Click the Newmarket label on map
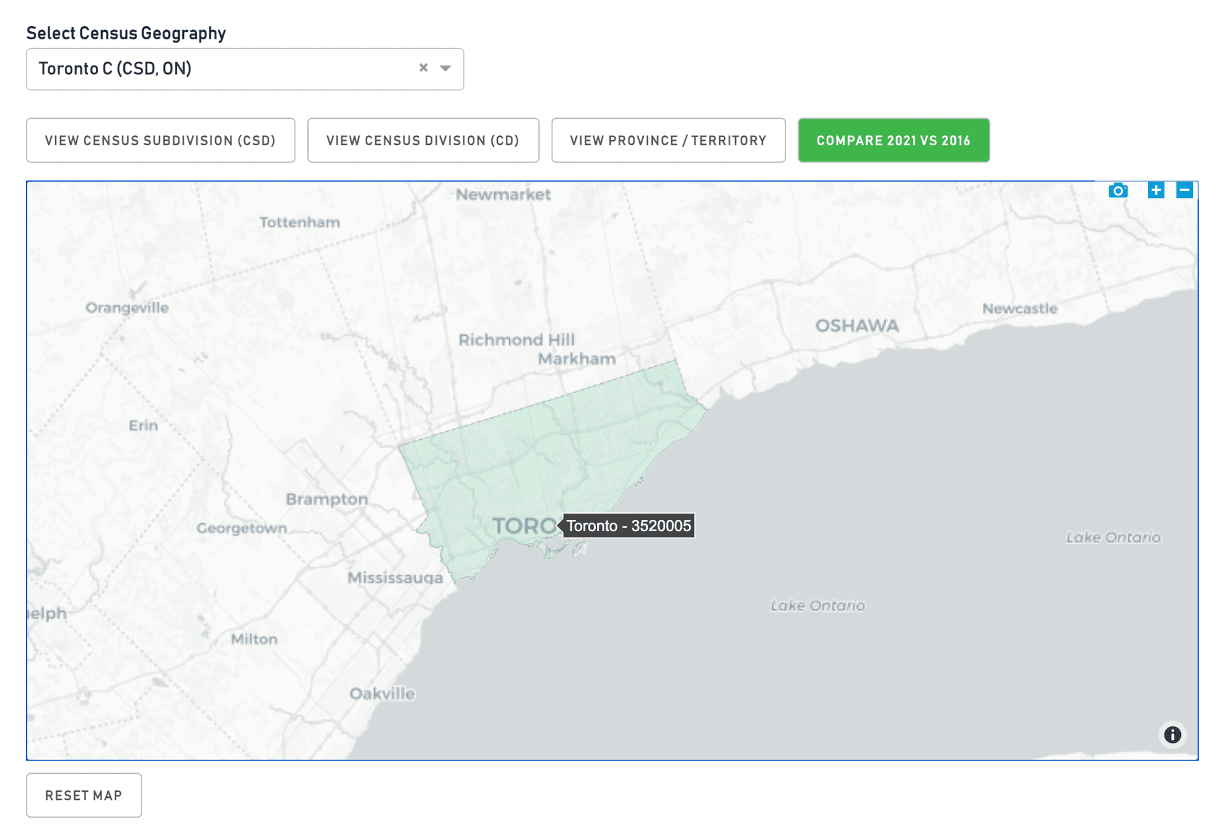The image size is (1219, 836). coord(503,194)
